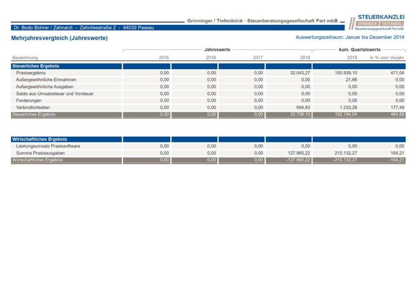Click the Verbindlichkeiten 2018 value 694,83

[x=303, y=107]
